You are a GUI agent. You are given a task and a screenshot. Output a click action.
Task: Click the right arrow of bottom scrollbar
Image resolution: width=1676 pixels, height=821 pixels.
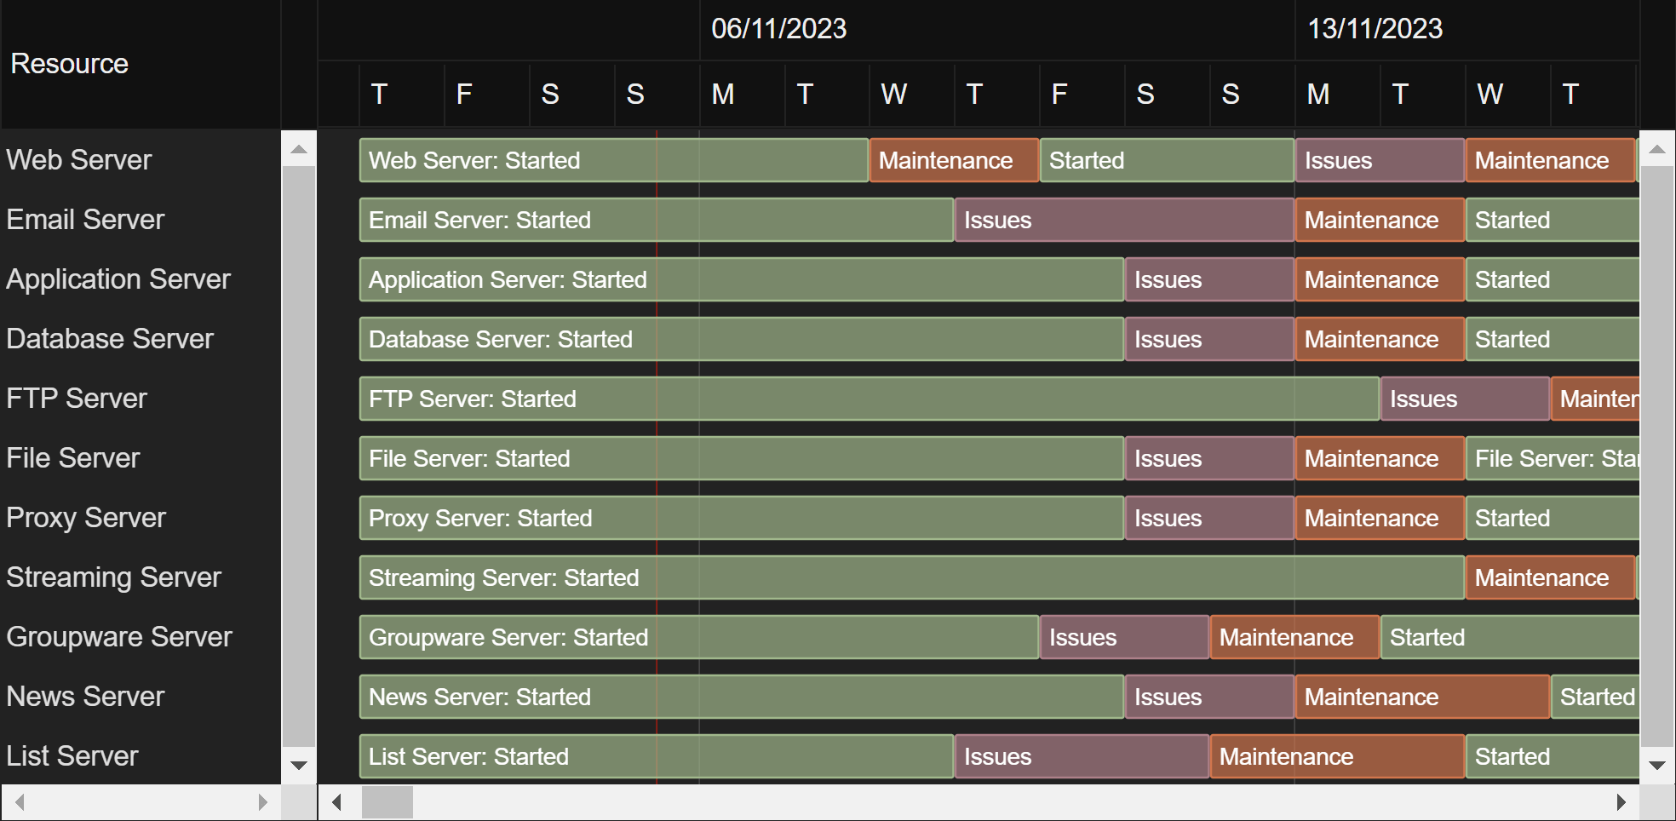point(1621,801)
